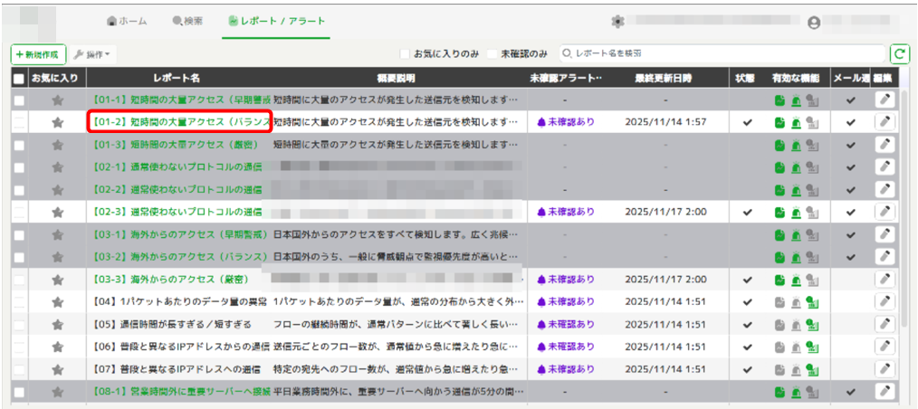This screenshot has height=409, width=918.
Task: Go to the ホーム tab
Action: tap(127, 21)
